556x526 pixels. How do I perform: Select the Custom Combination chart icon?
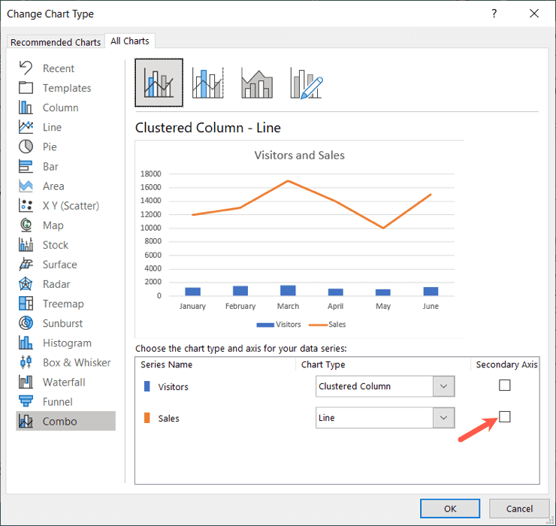(x=307, y=83)
